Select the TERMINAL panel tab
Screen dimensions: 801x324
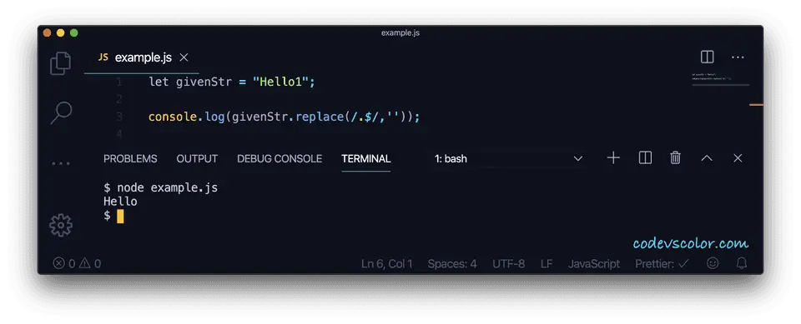tap(365, 159)
